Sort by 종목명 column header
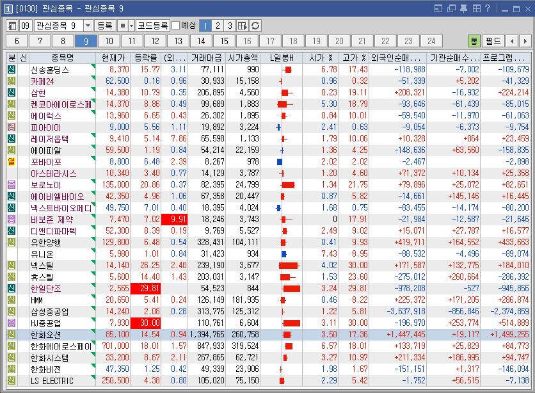The image size is (535, 393). [63, 58]
